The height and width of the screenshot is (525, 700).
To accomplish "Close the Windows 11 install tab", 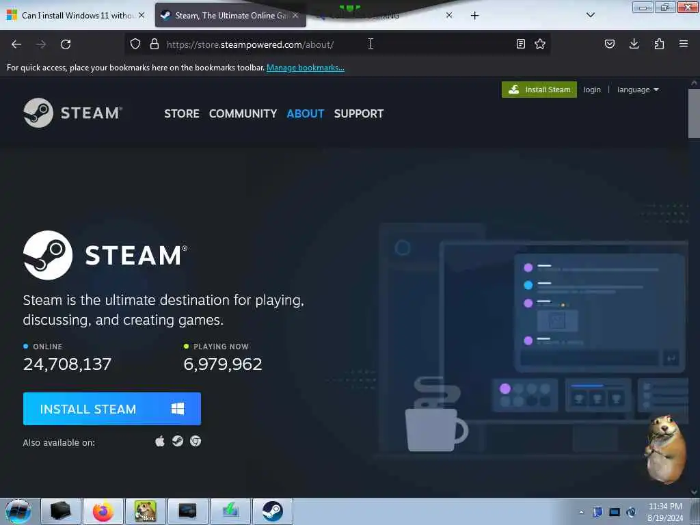I will point(142,15).
